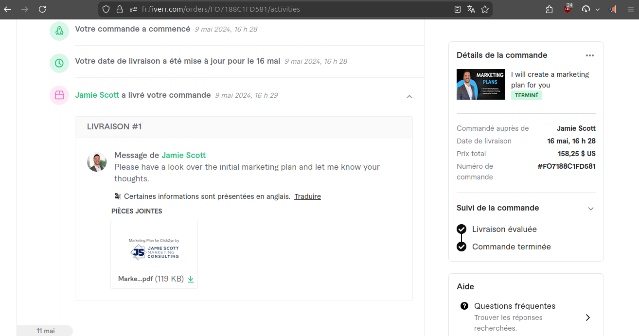Click the gig thumbnail image Marketing Plans
This screenshot has height=336, width=639.
pos(480,84)
